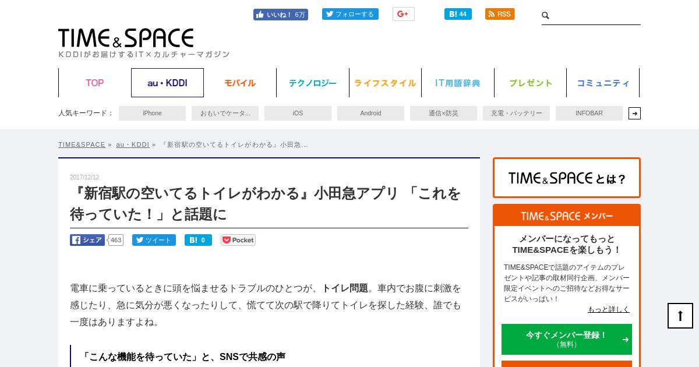The image size is (699, 367).
Task: Tweet article with ツイート button
Action: coord(154,240)
